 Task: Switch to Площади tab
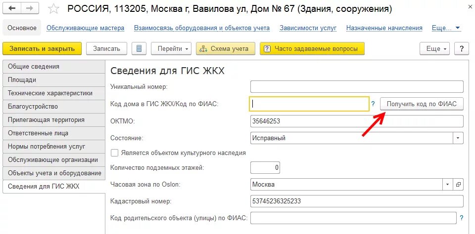(22, 80)
